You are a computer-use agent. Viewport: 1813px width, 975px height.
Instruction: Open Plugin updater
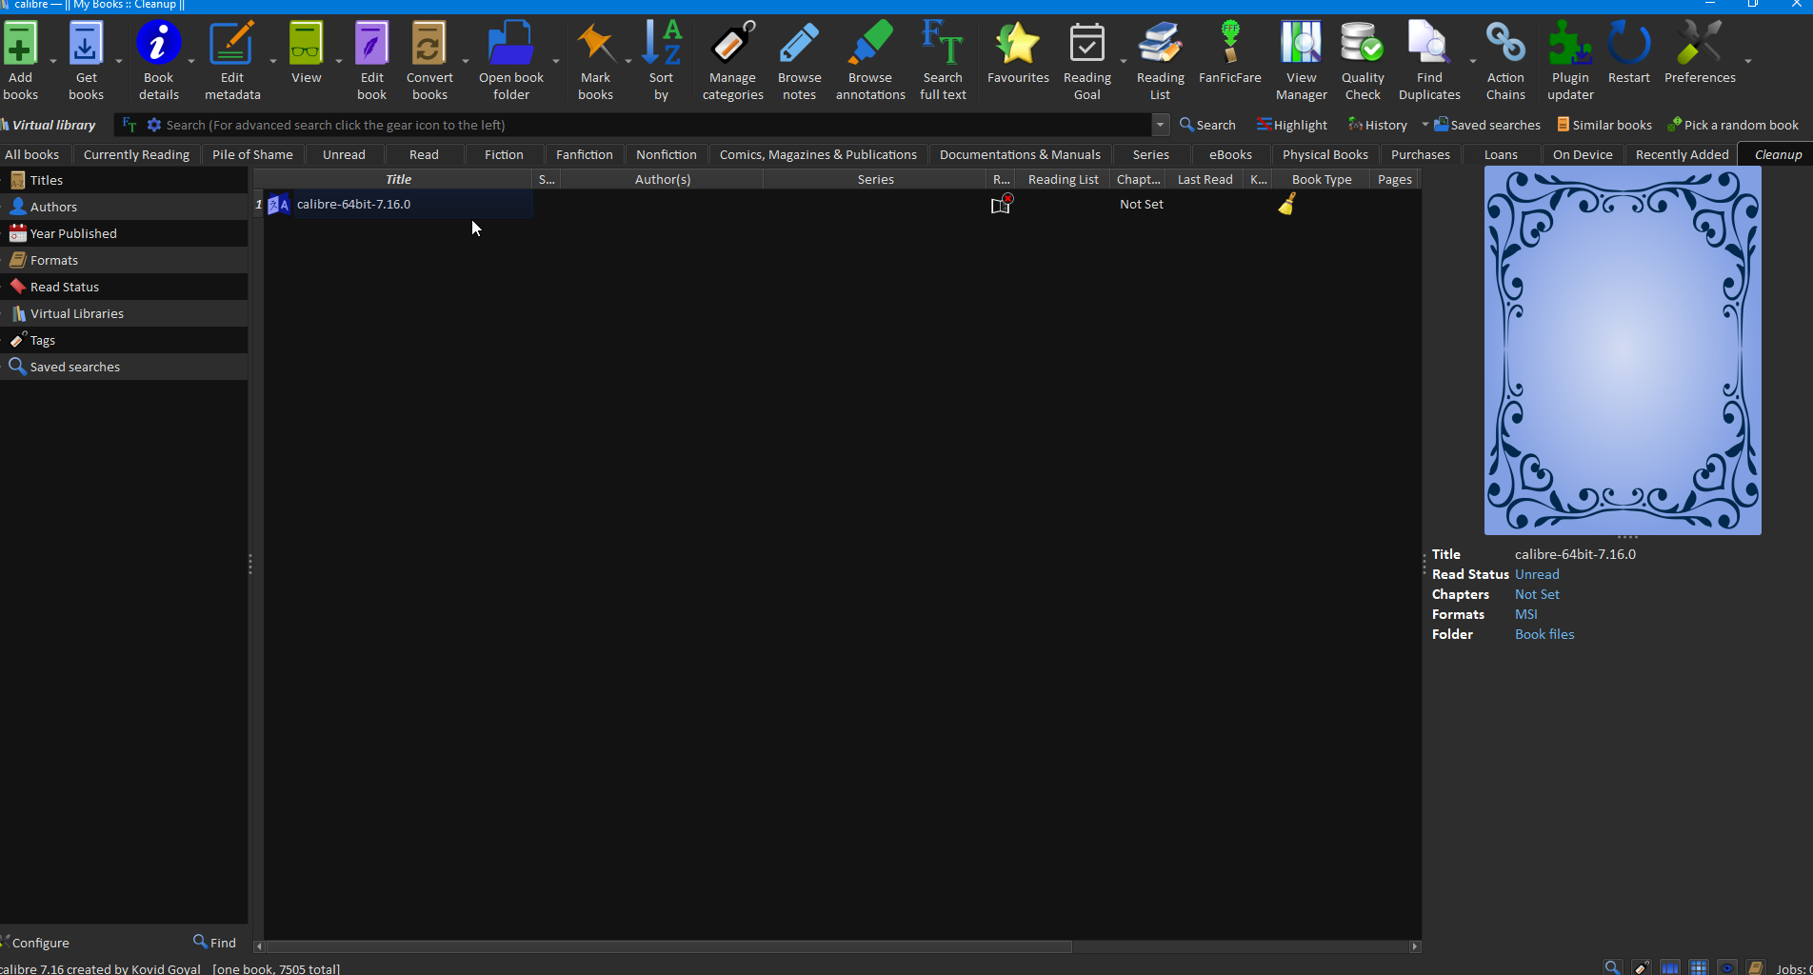pyautogui.click(x=1570, y=60)
